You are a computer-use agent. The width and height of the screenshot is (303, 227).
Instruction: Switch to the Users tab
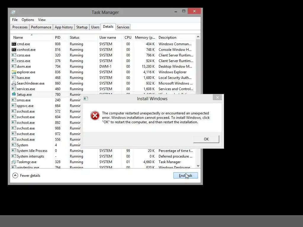click(95, 27)
